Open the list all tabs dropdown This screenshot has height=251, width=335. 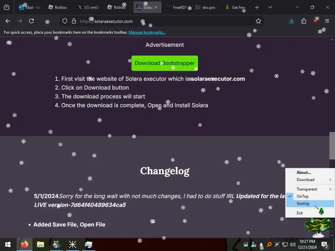tap(270, 7)
